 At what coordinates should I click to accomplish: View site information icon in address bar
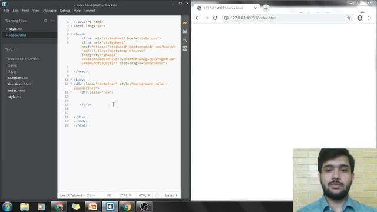(226, 18)
